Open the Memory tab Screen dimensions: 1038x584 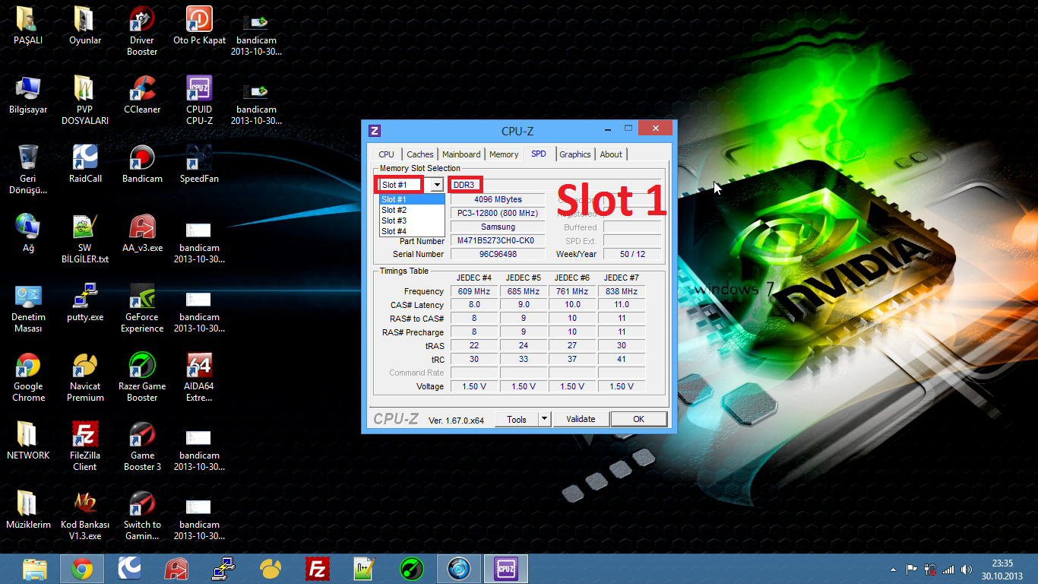[x=504, y=154]
